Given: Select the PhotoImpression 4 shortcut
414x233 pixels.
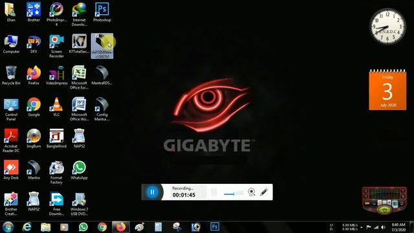Looking at the screenshot, I should coord(56,14).
